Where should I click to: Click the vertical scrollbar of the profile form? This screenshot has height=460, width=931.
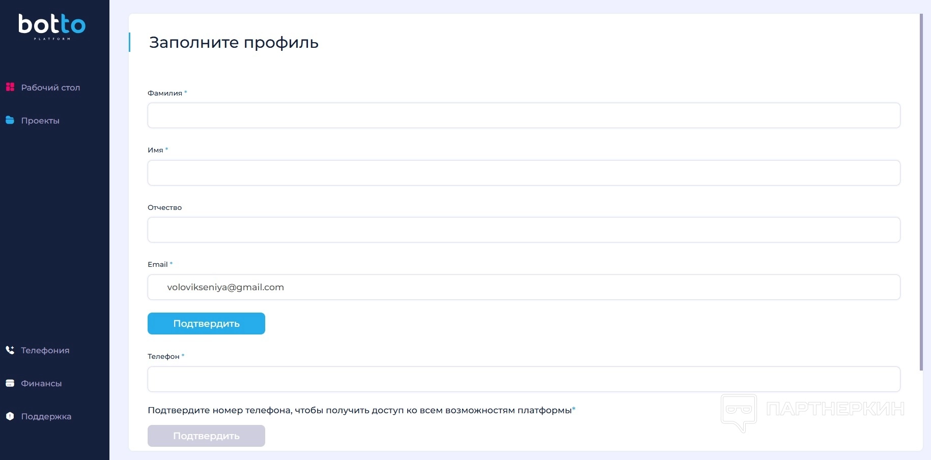pos(921,193)
